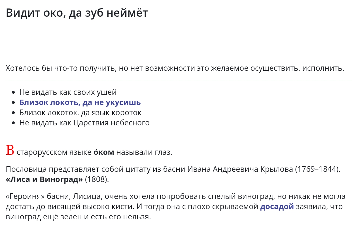Click the bold title "«Лиса и Виноград»"
The width and height of the screenshot is (352, 225).
tap(44, 179)
